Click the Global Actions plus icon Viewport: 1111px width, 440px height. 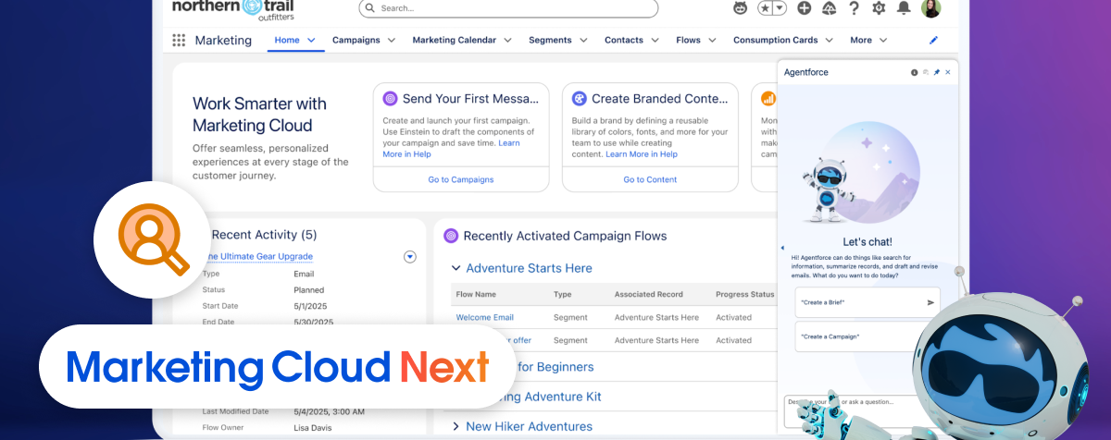804,8
